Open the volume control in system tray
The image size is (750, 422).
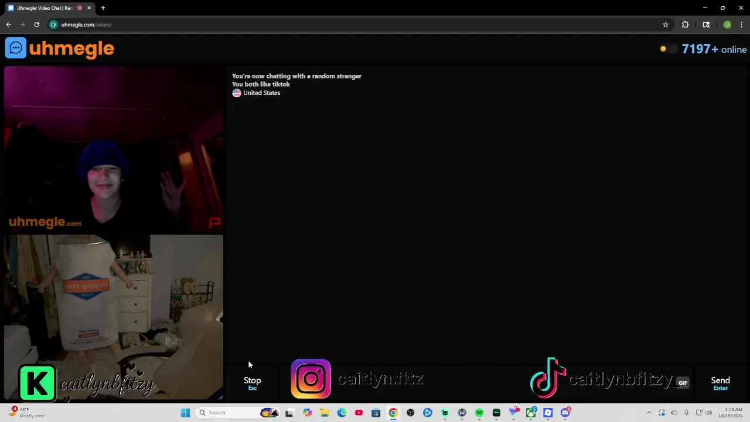coord(708,413)
